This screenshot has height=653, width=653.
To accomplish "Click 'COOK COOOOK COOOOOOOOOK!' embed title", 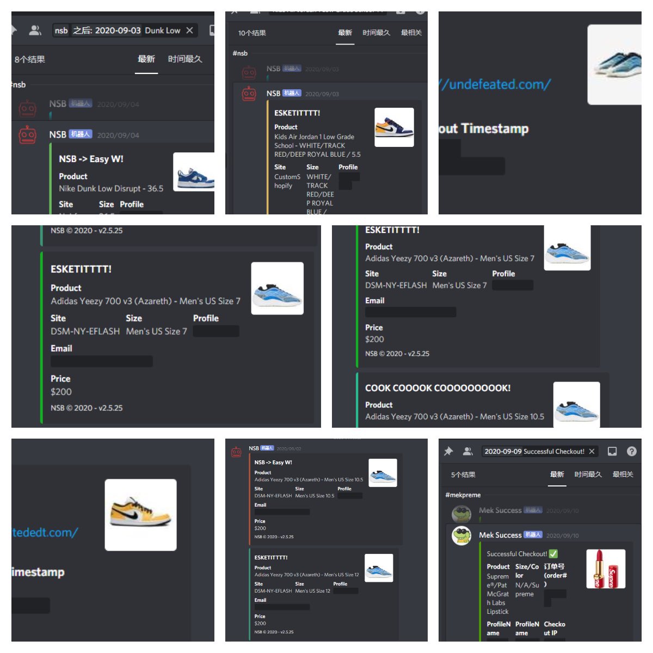I will (438, 388).
